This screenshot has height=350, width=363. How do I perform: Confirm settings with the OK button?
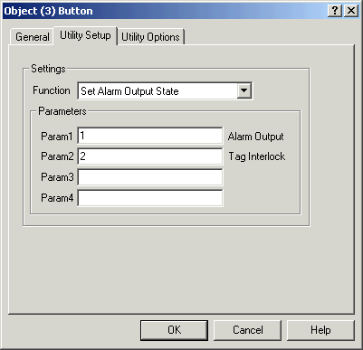tap(174, 330)
